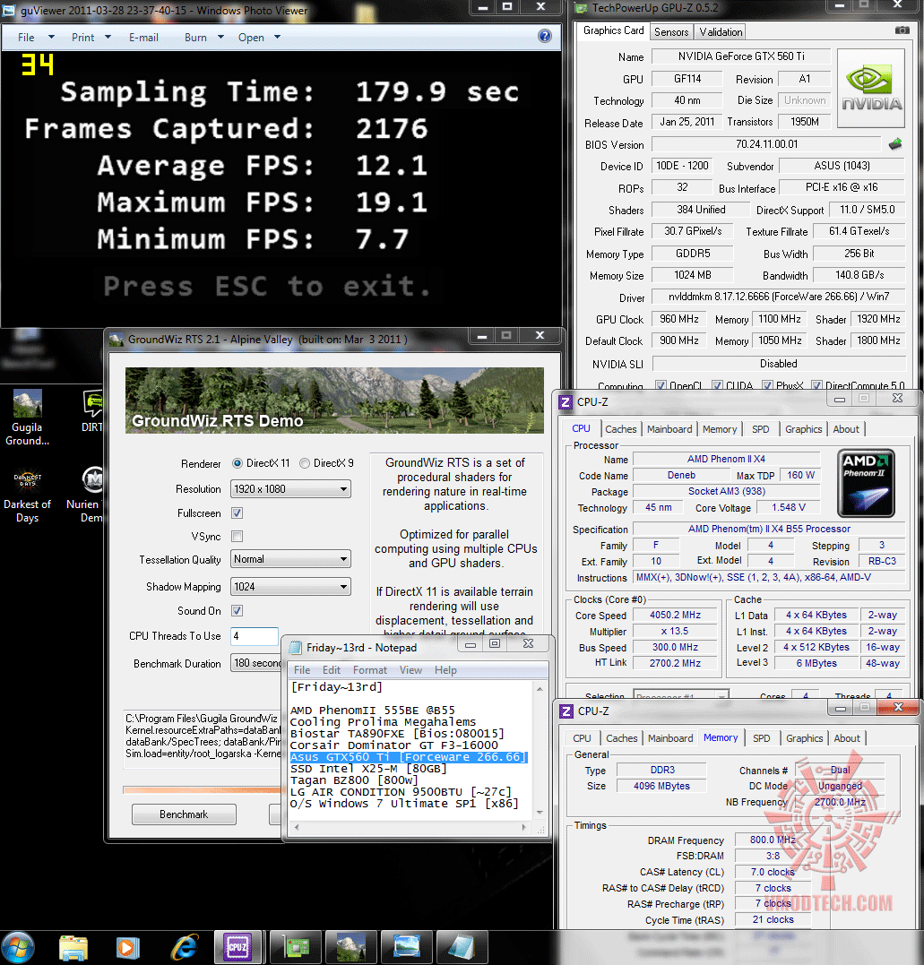Click the GPU-Z title bar icon
The height and width of the screenshot is (965, 924).
pos(581,8)
